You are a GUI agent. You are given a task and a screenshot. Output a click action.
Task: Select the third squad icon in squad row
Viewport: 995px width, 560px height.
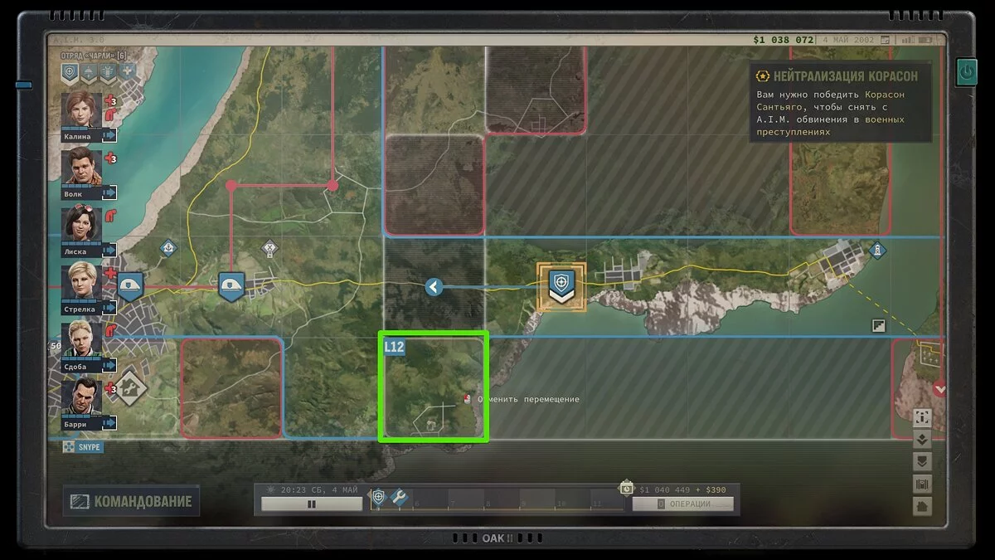coord(108,73)
